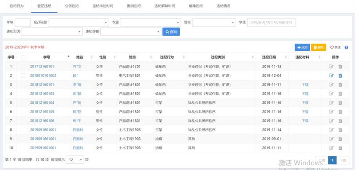Click the blue 查询 search button

171,32
